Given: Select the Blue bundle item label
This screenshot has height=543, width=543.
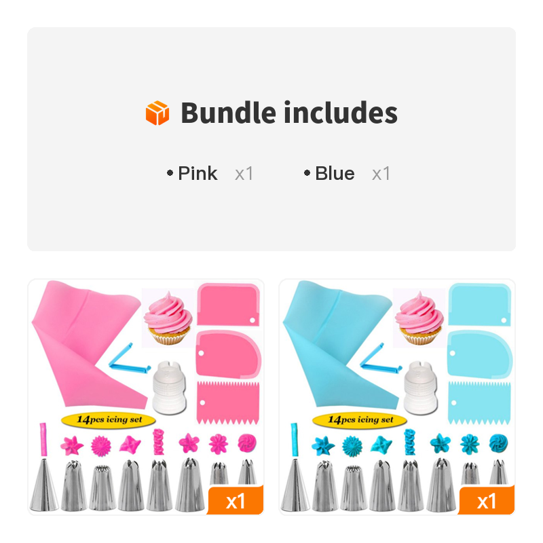Looking at the screenshot, I should pyautogui.click(x=335, y=173).
